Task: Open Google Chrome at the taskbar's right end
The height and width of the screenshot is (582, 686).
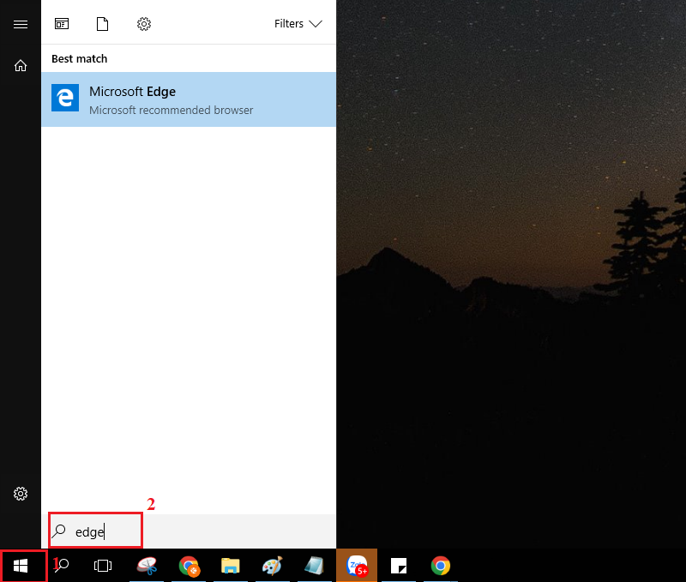Action: 440,566
